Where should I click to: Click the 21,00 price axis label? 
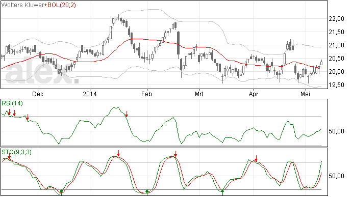(x=336, y=45)
